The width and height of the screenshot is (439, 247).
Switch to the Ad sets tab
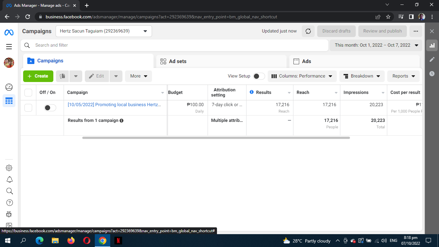click(221, 61)
